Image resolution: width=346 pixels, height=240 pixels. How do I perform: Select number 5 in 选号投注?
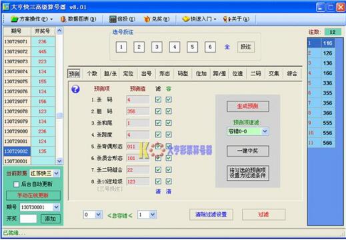point(192,47)
